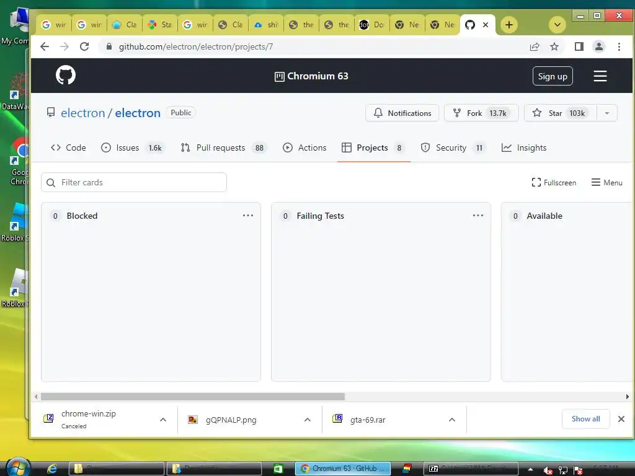Go back to the previous page
The image size is (635, 476).
45,46
